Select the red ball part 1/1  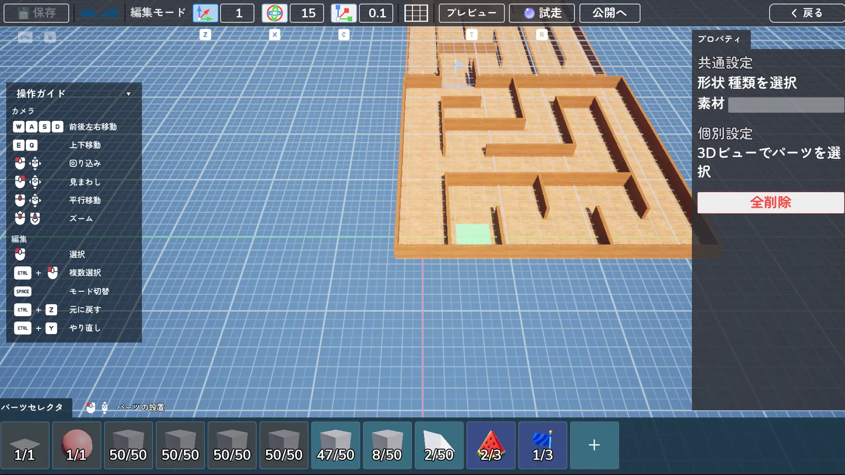(77, 445)
